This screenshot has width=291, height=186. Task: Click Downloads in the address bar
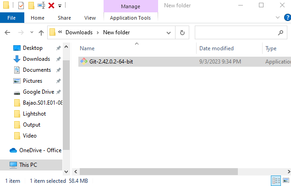click(x=79, y=32)
